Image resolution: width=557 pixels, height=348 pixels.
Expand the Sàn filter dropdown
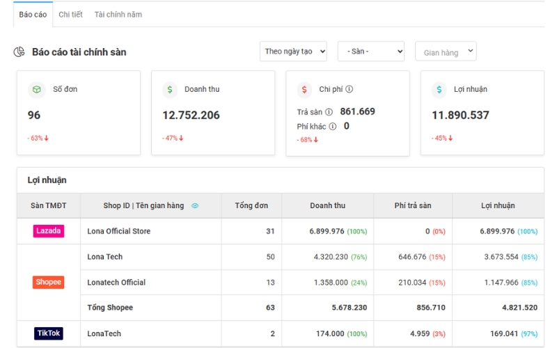370,52
